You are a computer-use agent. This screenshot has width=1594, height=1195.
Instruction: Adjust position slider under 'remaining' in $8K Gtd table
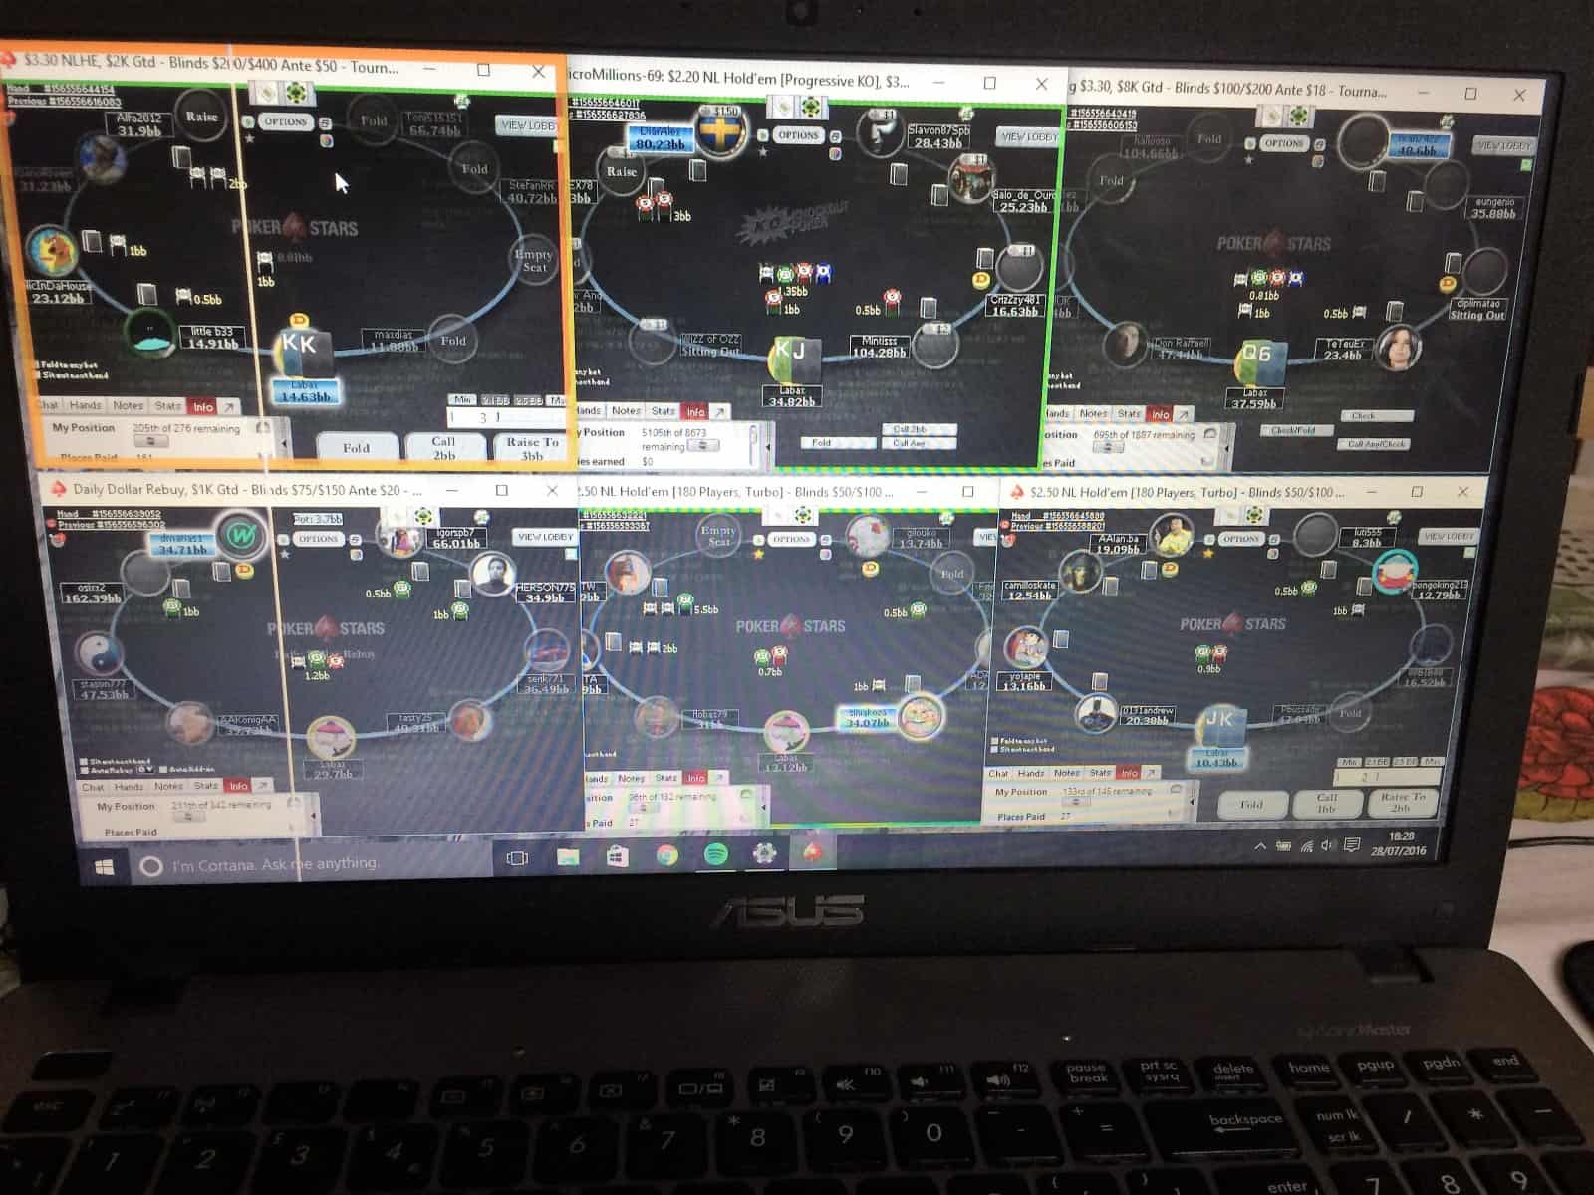coord(1109,447)
